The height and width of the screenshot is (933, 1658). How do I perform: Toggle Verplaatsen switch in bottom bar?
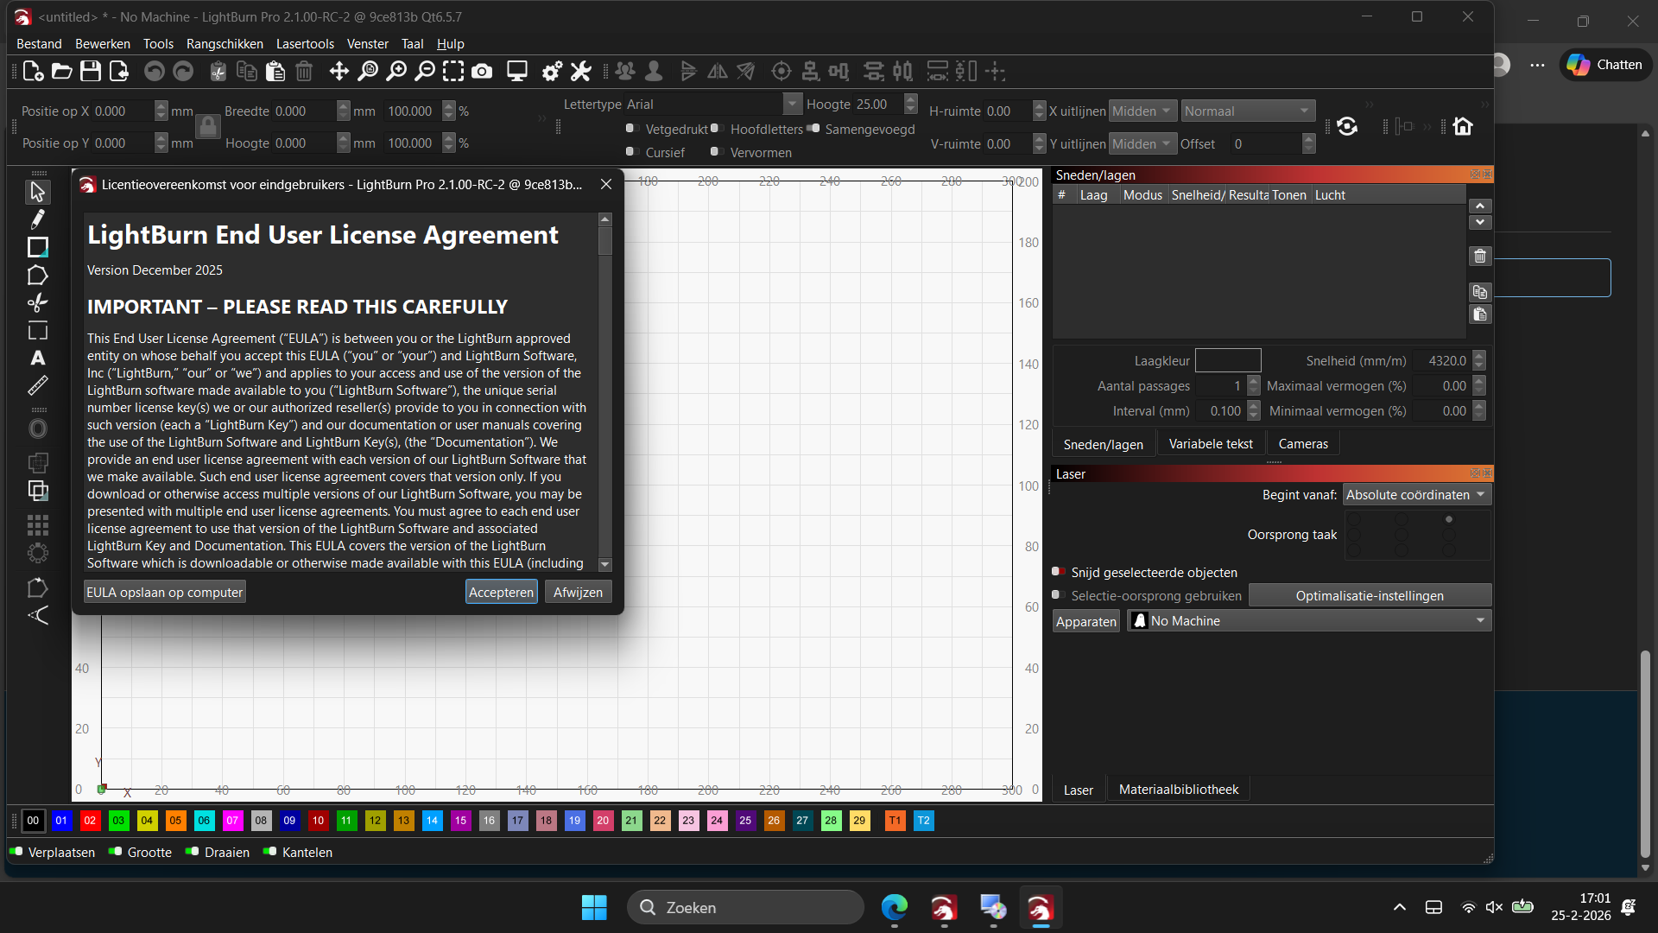16,852
